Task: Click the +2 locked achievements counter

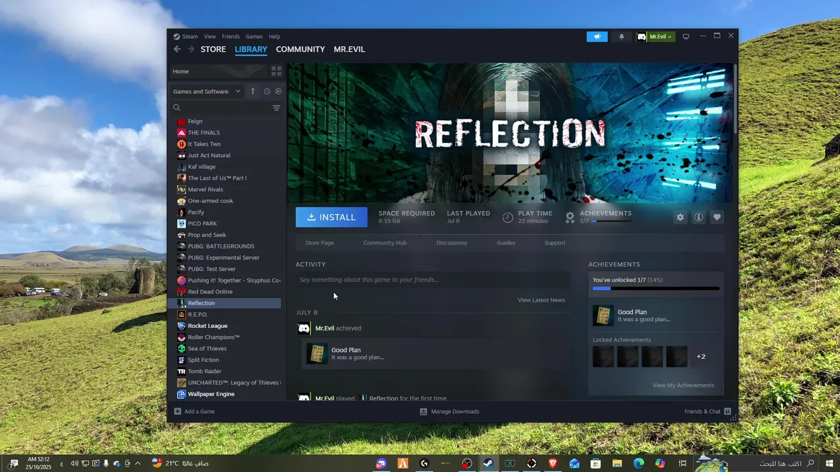Action: tap(701, 357)
